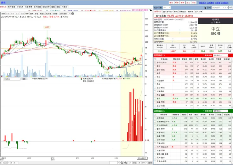Check the box for 美商高盛 row
Image resolution: width=233 pixels, height=165 pixels.
[155, 118]
